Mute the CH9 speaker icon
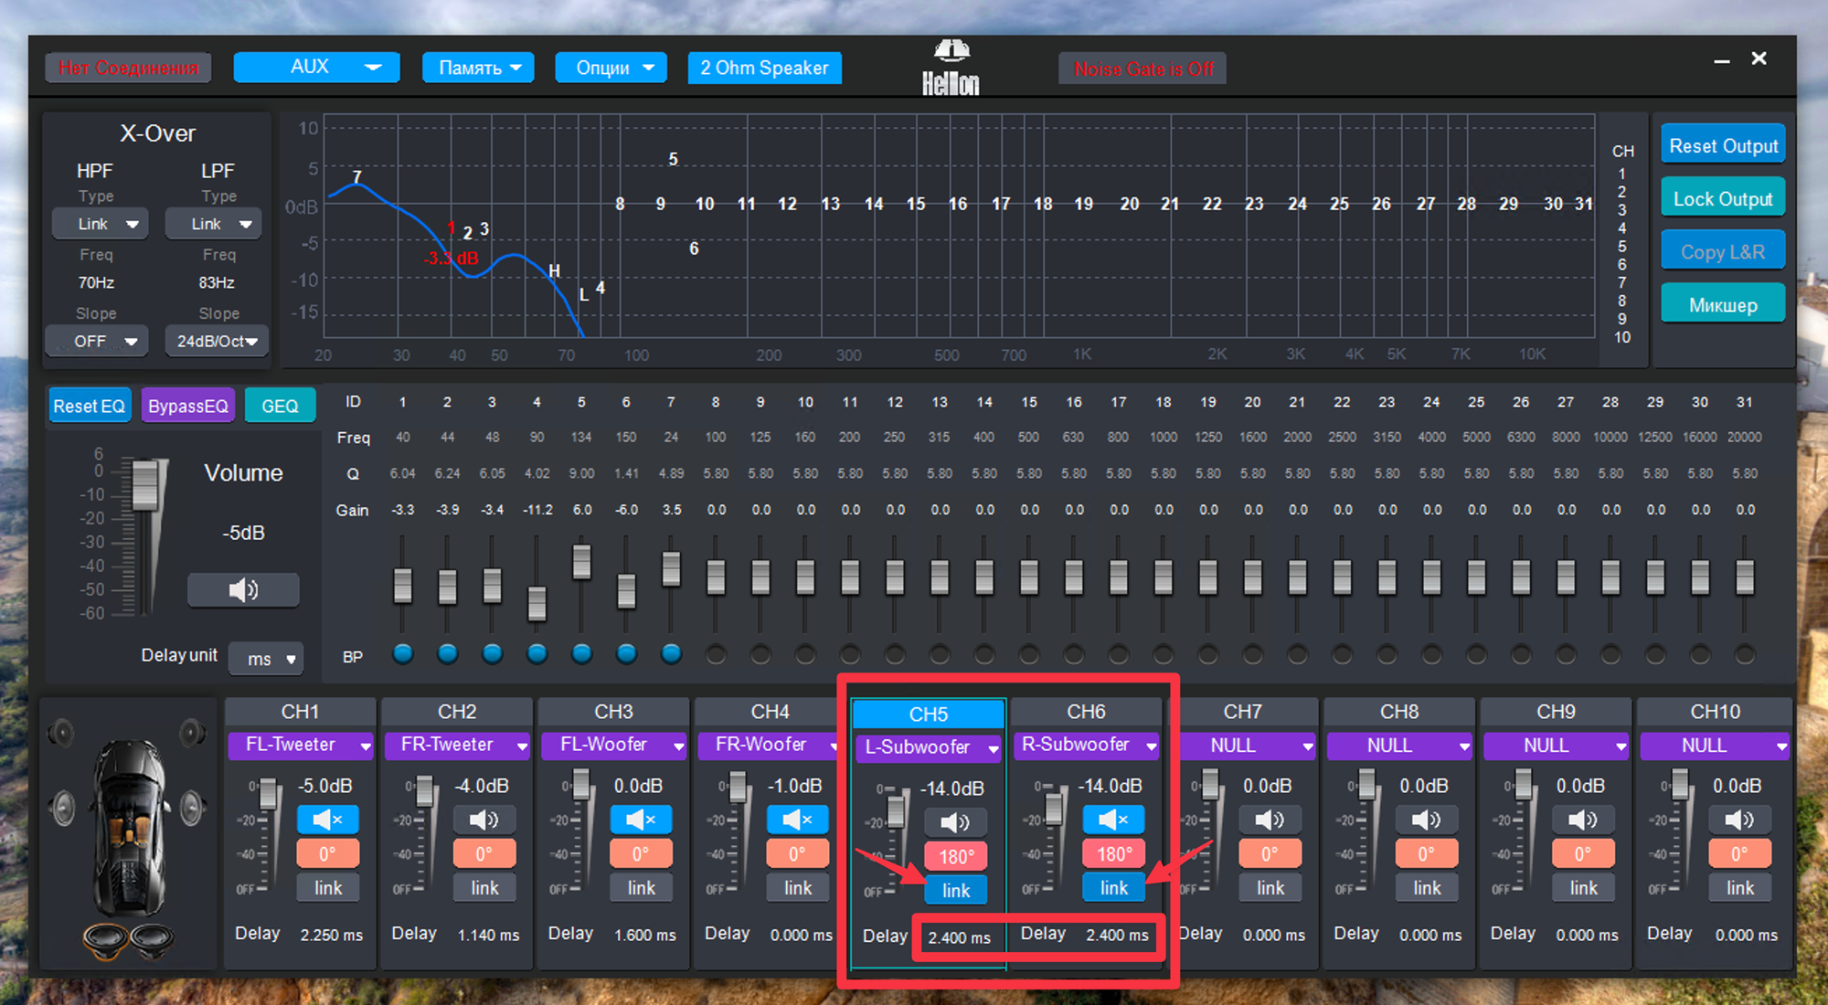 tap(1583, 820)
